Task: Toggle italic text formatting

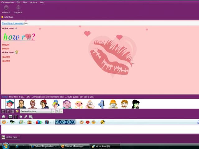Action: (x=8, y=111)
